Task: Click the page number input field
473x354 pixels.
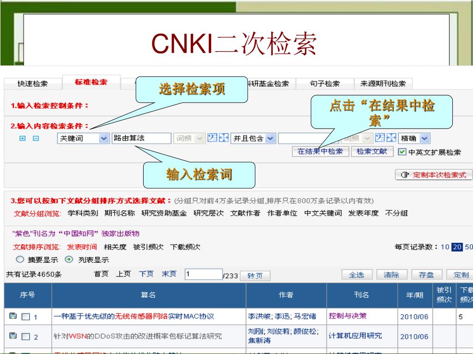Action: coord(204,274)
